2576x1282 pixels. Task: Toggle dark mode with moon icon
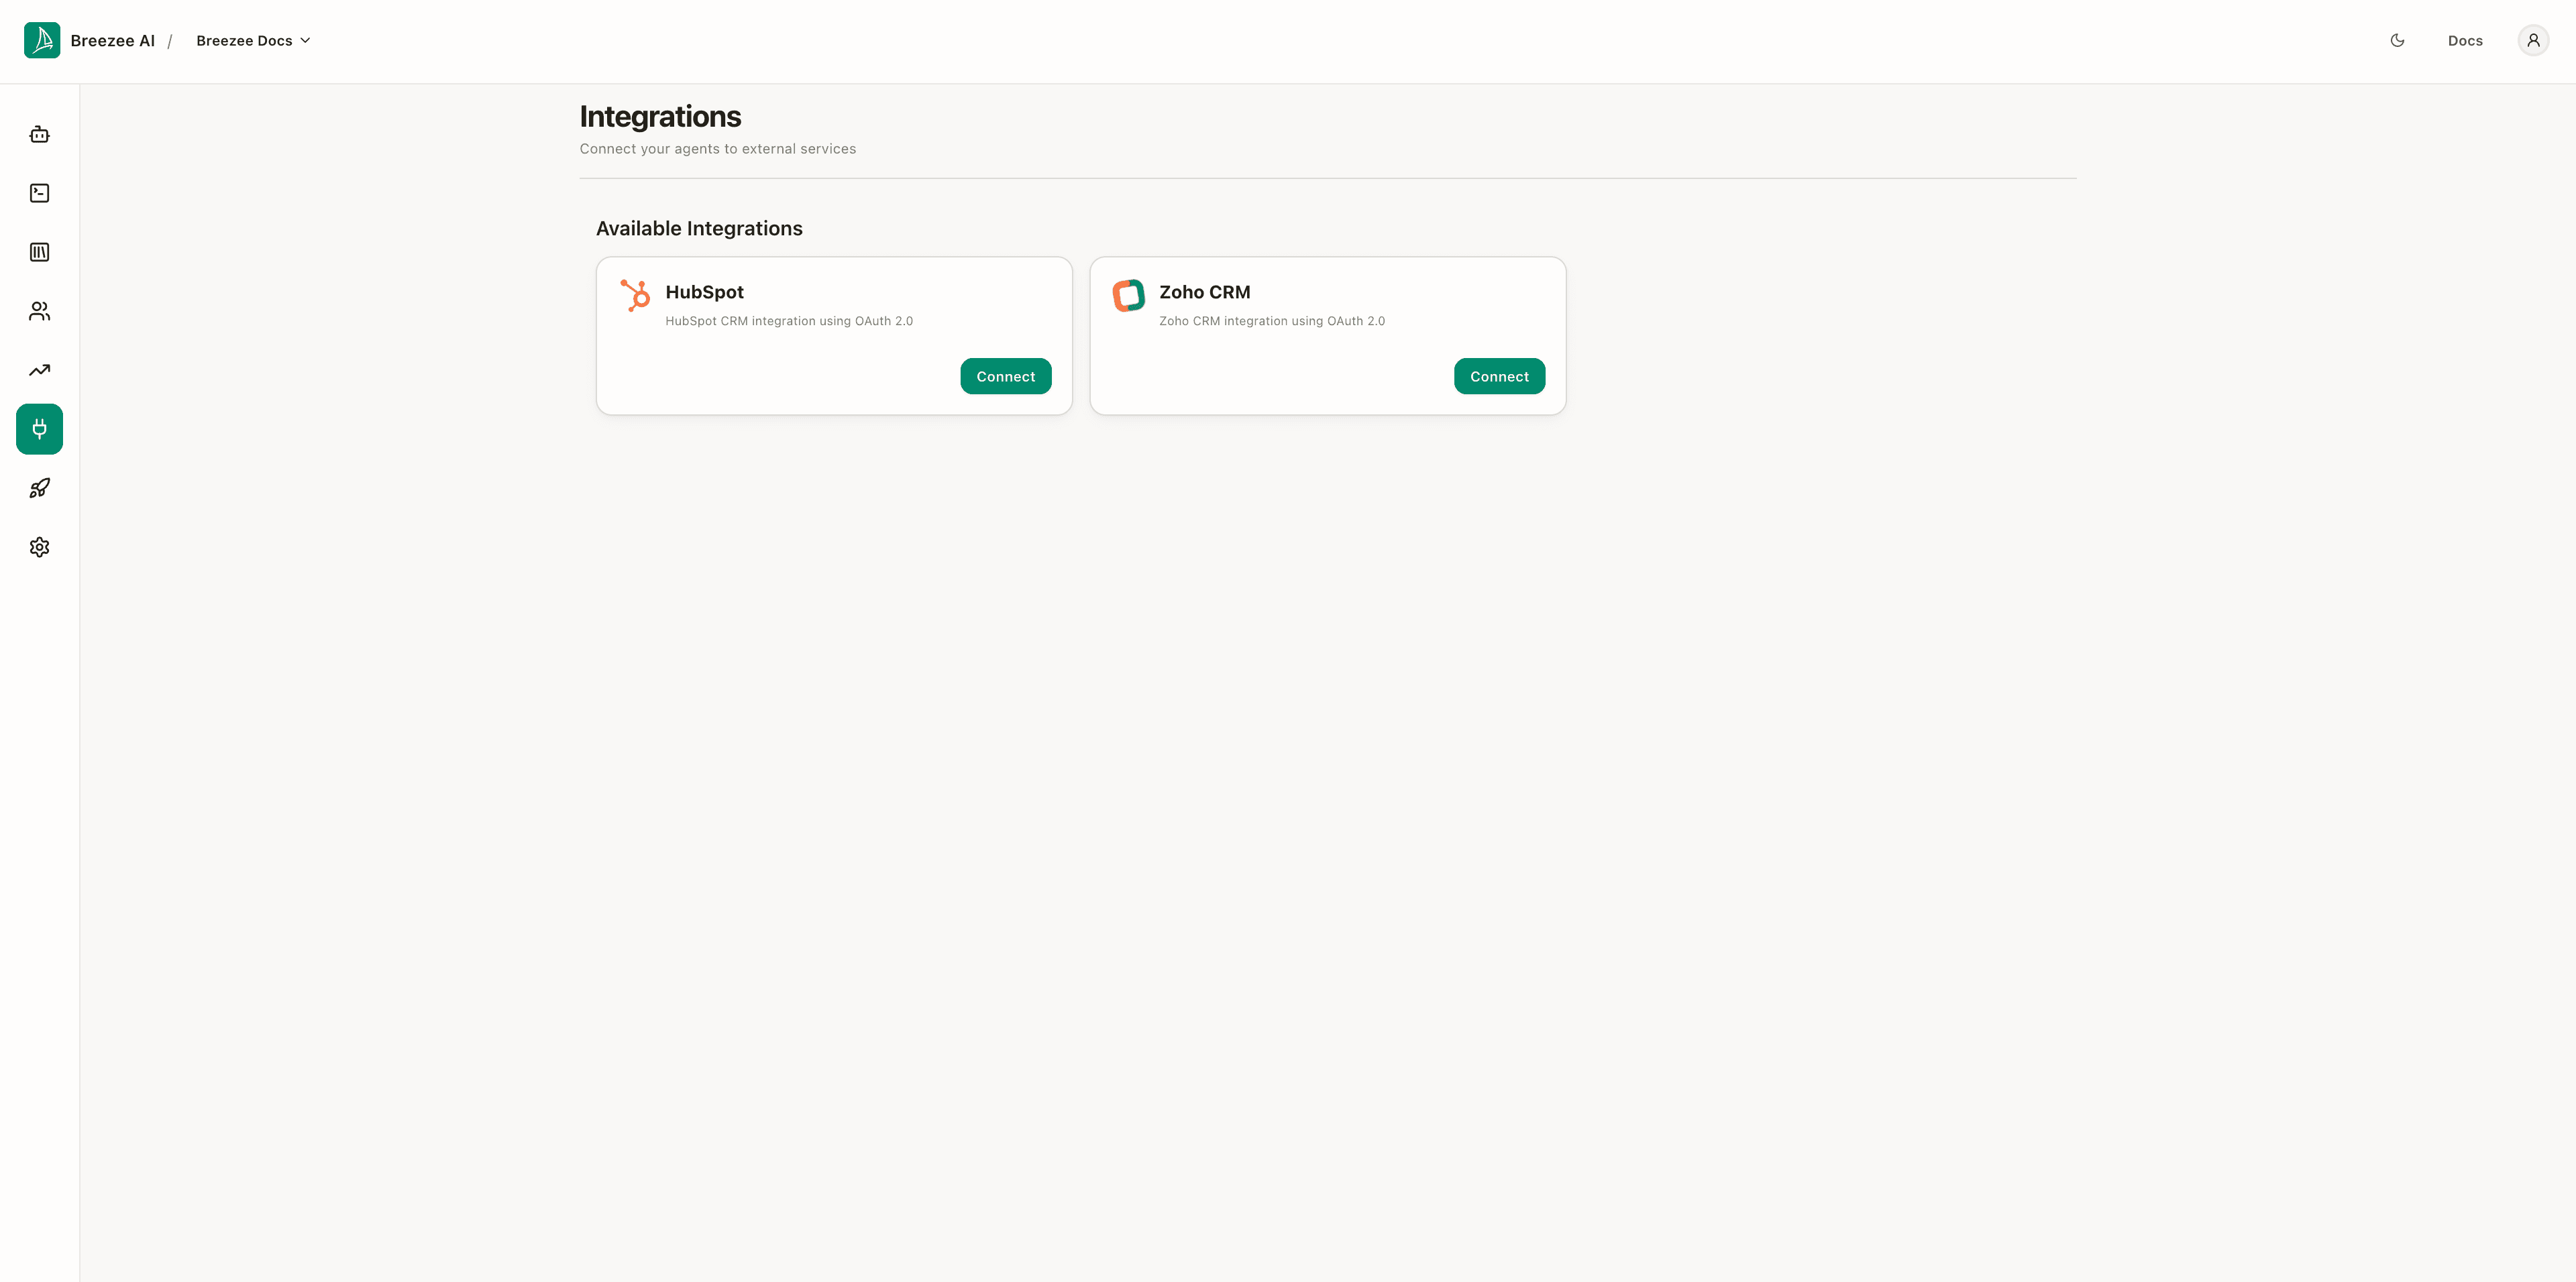click(x=2397, y=40)
